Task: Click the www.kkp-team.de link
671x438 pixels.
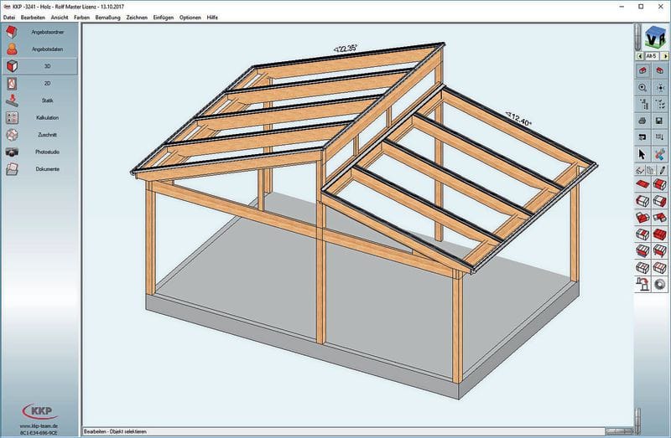Action: tap(40, 425)
